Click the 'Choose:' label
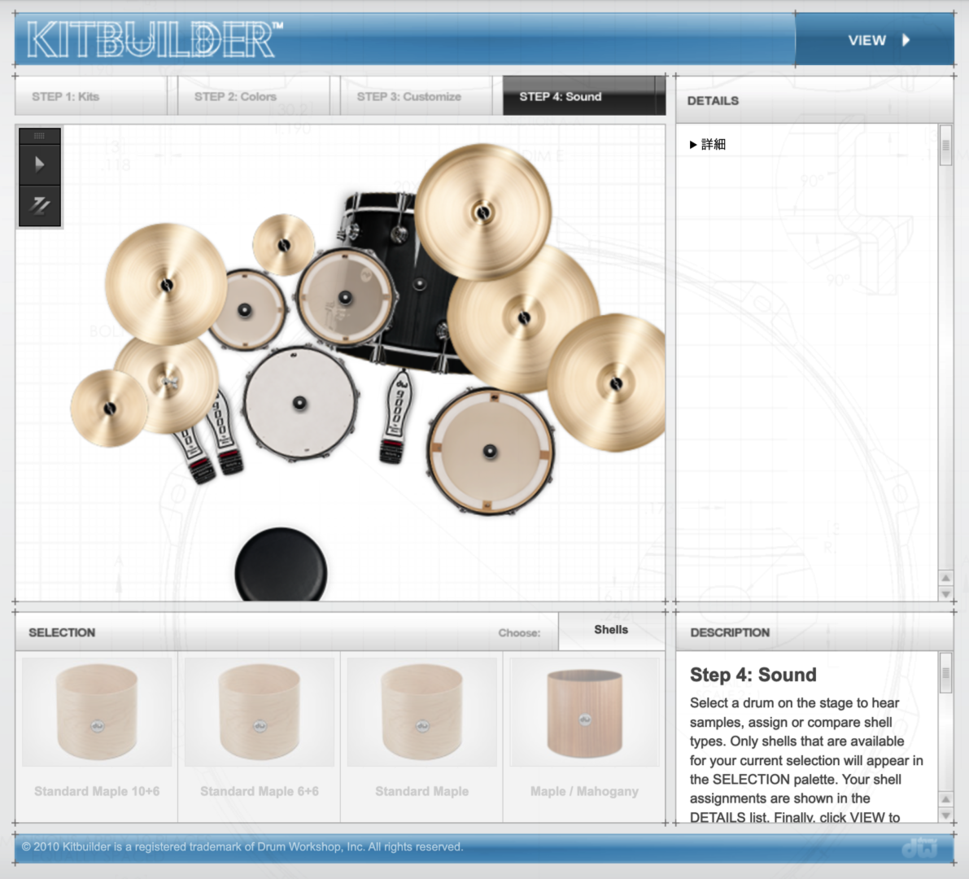Screen dimensions: 969x879 point(519,633)
